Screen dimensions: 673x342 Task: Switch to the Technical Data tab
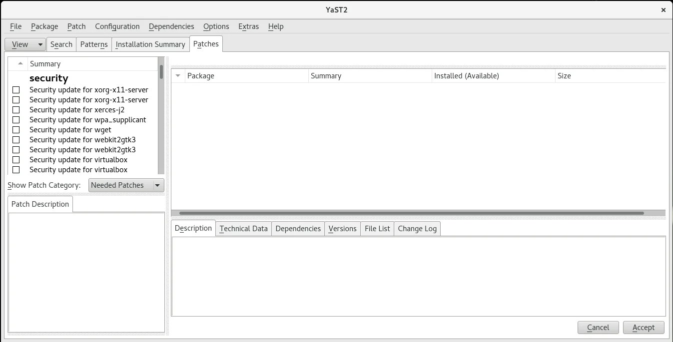pos(243,228)
